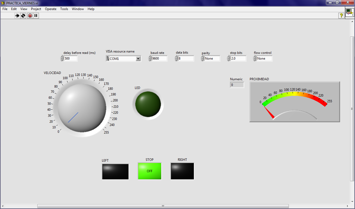Toggle the green STOP button
The image size is (355, 209).
coord(150,171)
